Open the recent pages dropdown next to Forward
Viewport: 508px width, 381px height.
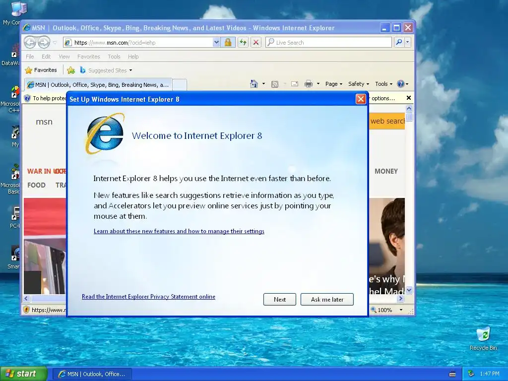[x=55, y=43]
